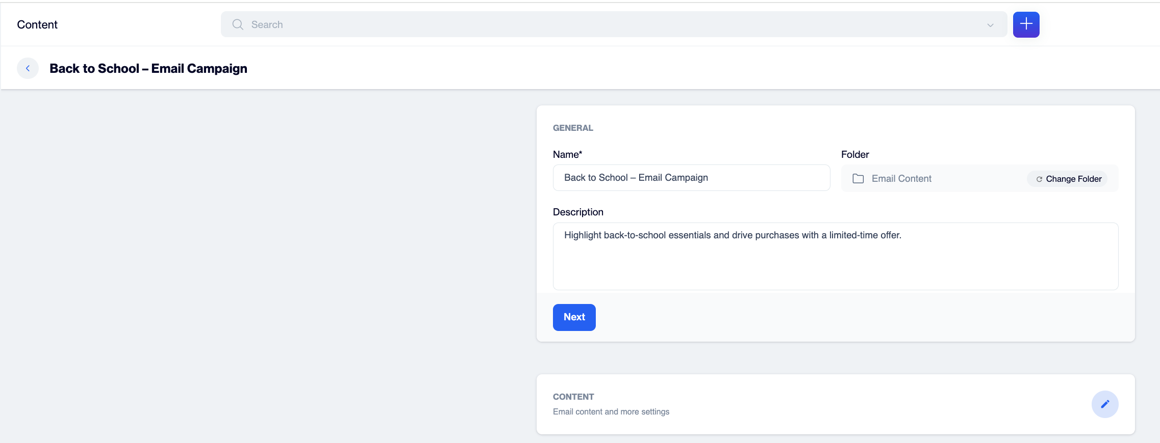Click the blue plus add button
1160x443 pixels.
point(1026,24)
